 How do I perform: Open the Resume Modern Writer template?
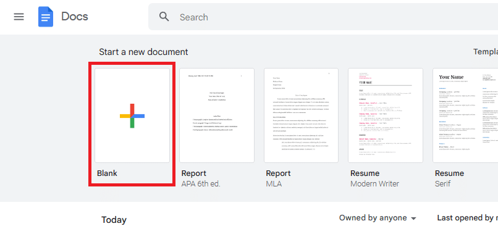click(x=386, y=115)
